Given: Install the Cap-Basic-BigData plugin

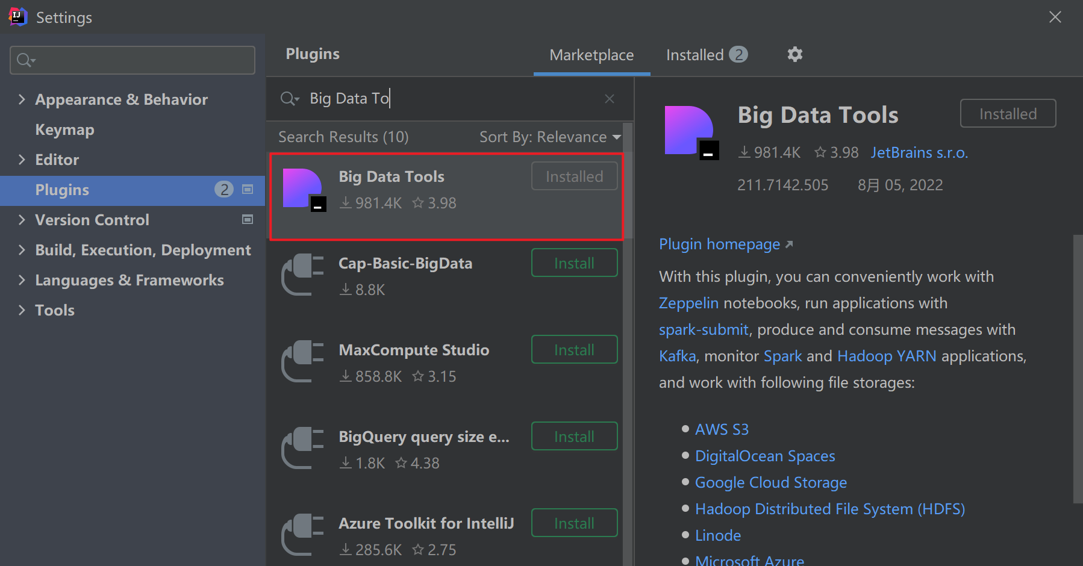Looking at the screenshot, I should [575, 263].
